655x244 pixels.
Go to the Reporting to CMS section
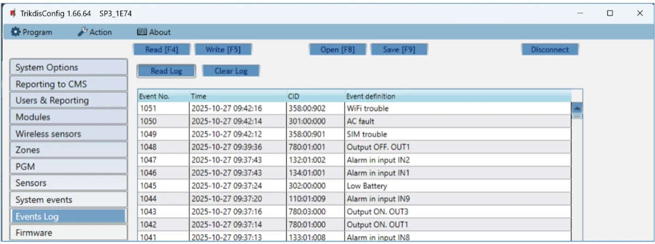click(68, 84)
